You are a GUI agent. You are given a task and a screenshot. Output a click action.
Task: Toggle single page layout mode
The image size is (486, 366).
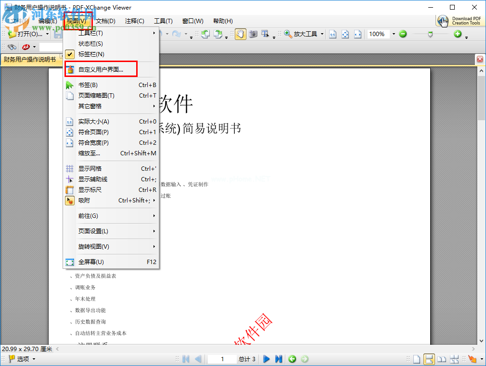point(416,359)
